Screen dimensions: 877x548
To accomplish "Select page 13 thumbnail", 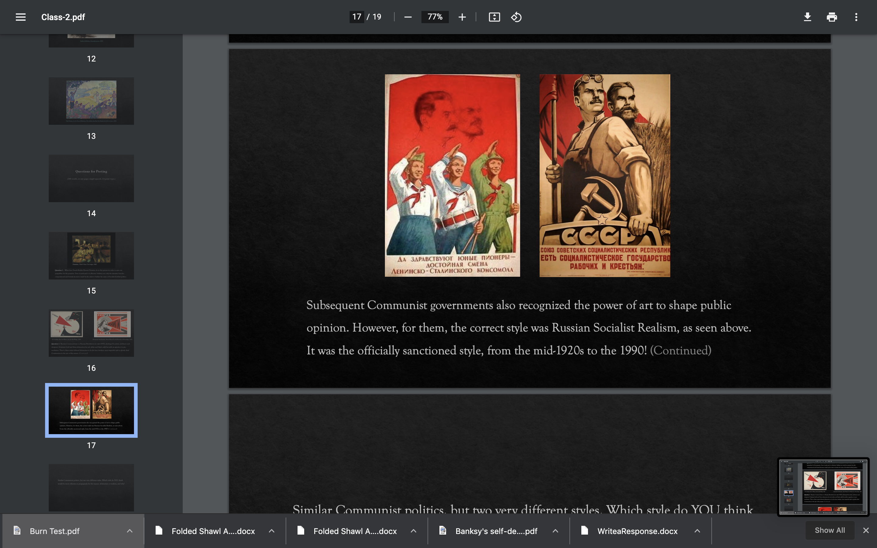I will [91, 101].
